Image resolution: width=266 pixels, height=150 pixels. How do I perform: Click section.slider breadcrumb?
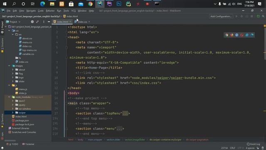pyautogui.click(x=113, y=140)
